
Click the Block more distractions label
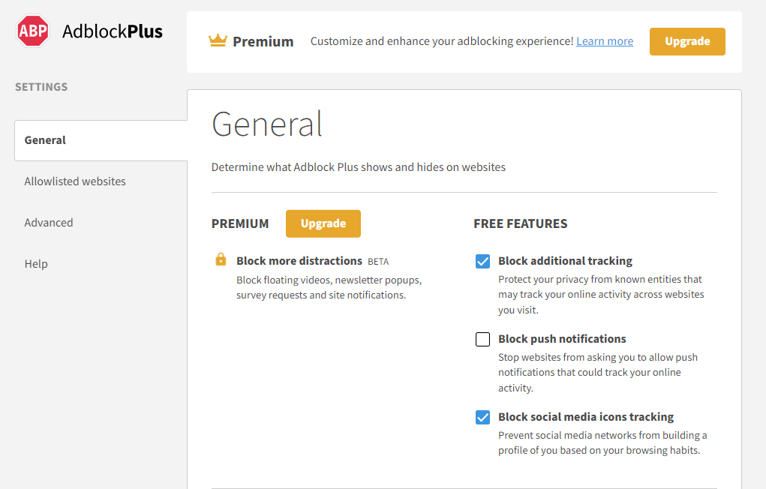pyautogui.click(x=299, y=261)
